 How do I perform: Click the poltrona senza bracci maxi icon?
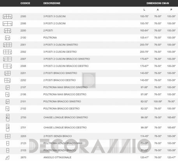8,143
